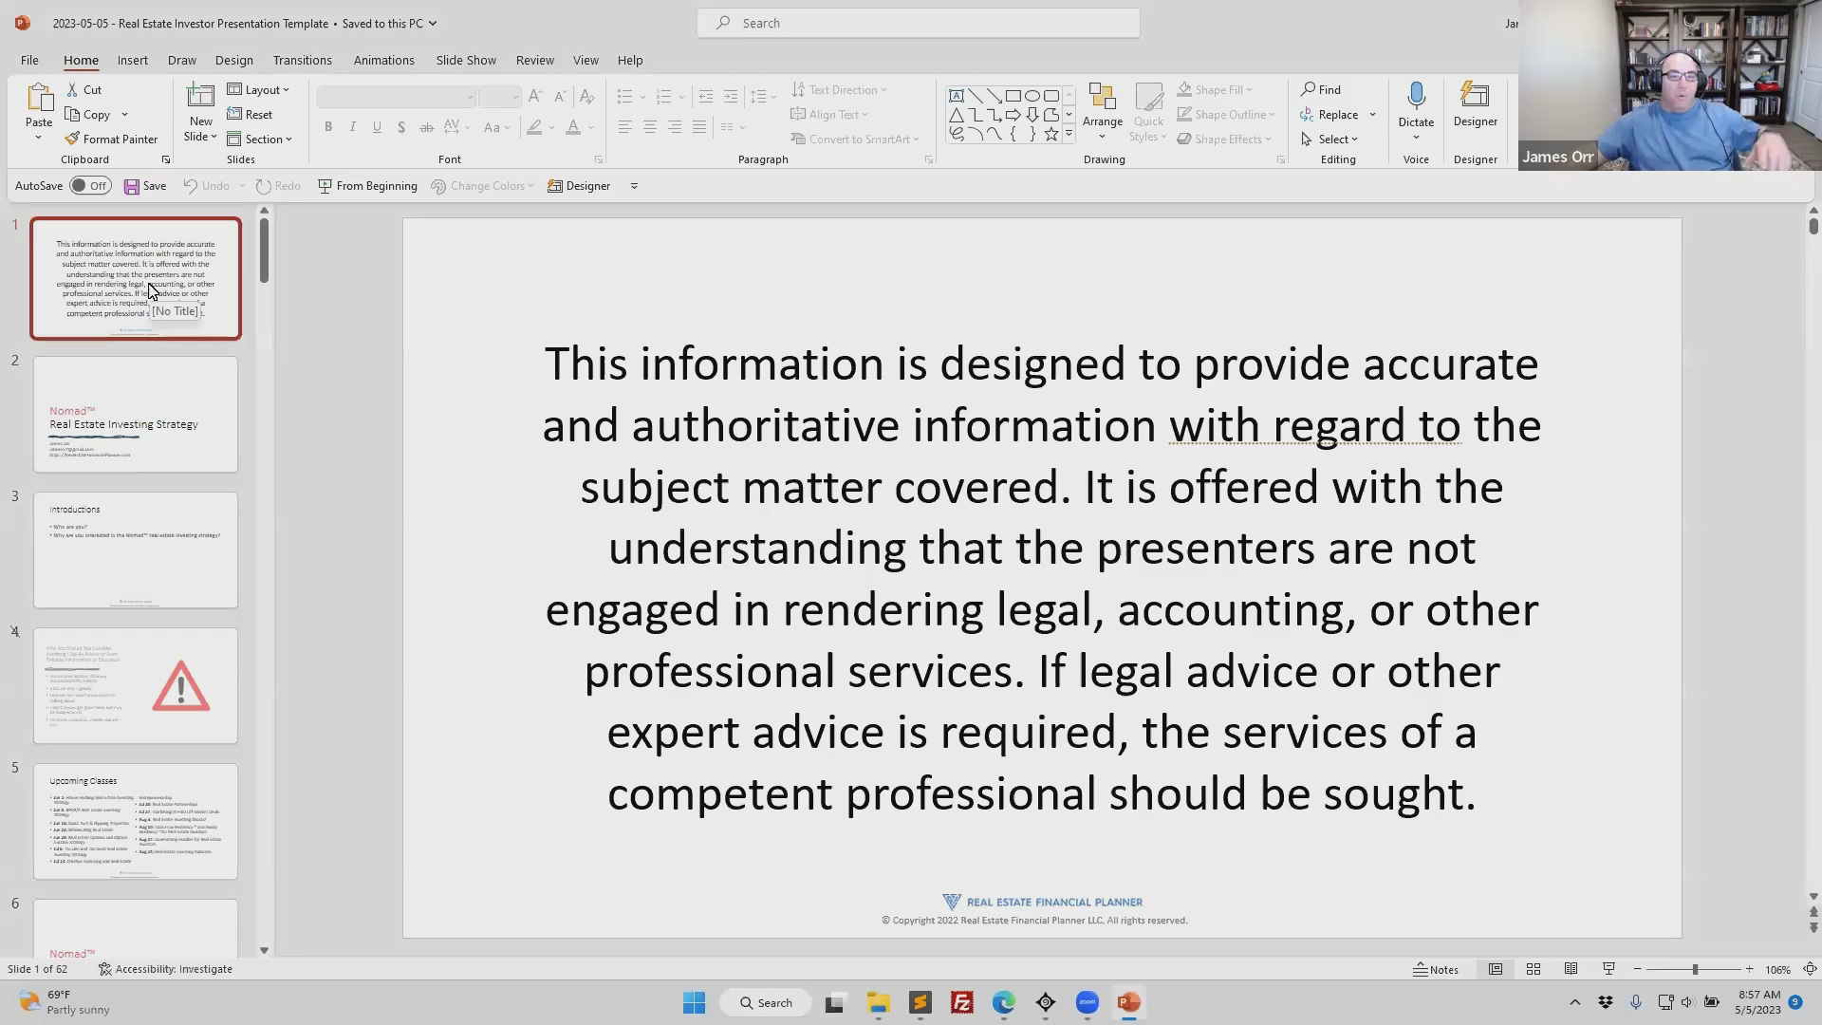The height and width of the screenshot is (1025, 1822).
Task: Switch to Reading View icon
Action: (x=1571, y=969)
